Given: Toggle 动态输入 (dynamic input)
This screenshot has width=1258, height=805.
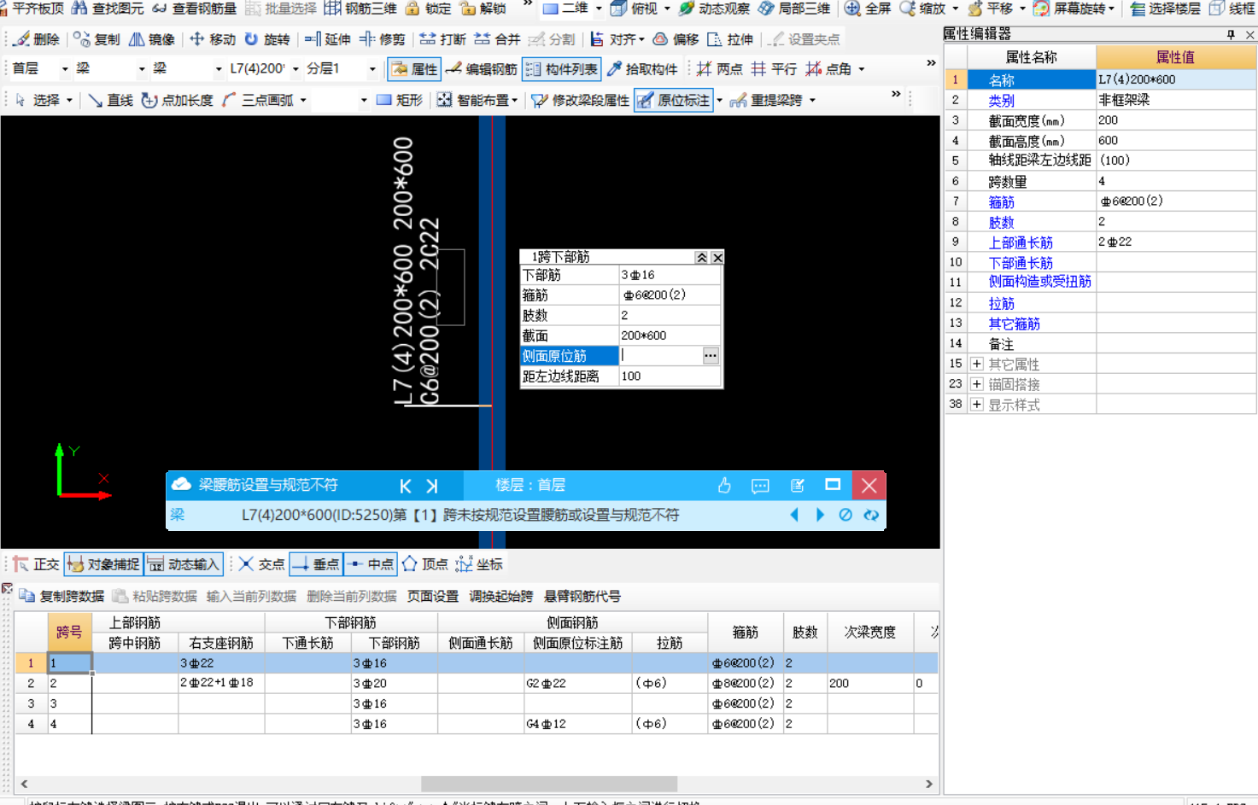Looking at the screenshot, I should coord(184,564).
